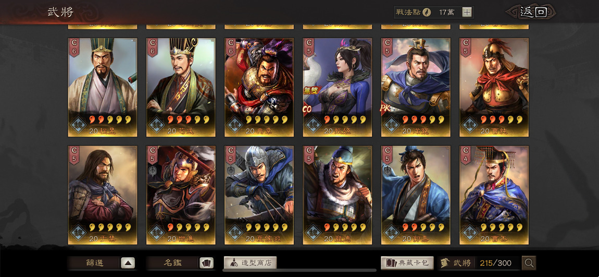
Task: Pick the 曹丕 general card
Action: pos(494,195)
